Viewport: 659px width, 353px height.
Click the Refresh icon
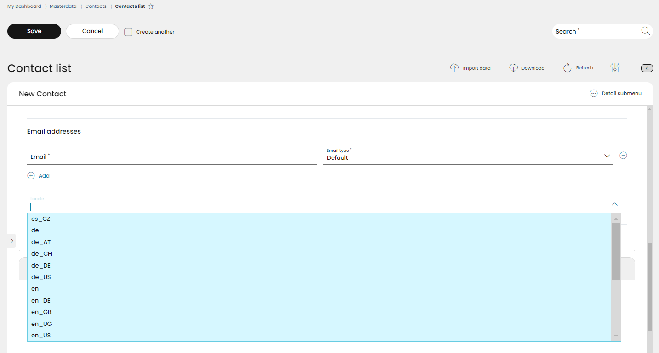point(567,68)
